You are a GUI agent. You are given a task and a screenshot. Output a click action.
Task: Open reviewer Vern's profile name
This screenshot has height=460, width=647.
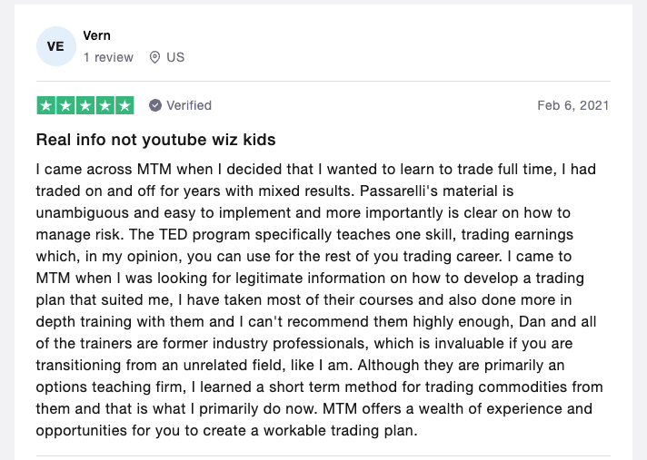click(x=96, y=35)
